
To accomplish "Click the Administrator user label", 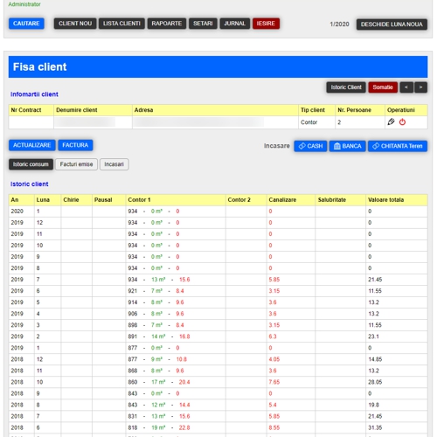I will pyautogui.click(x=24, y=4).
